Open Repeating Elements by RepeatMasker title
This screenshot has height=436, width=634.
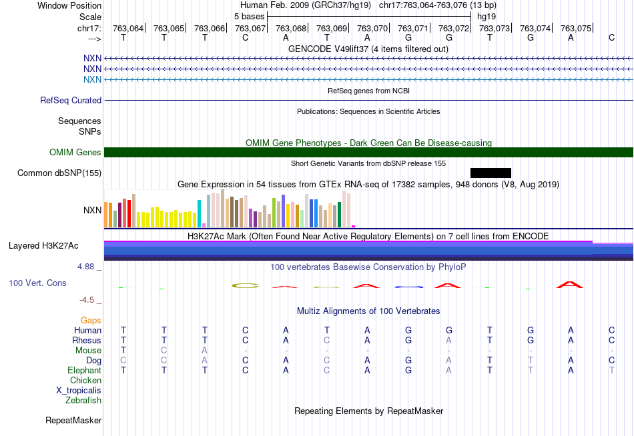(x=368, y=411)
